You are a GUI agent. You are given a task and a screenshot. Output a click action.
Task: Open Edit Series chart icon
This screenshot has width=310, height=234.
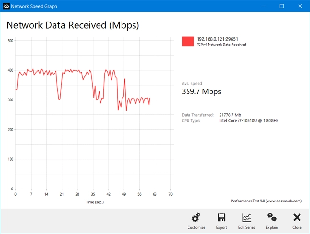point(246,218)
